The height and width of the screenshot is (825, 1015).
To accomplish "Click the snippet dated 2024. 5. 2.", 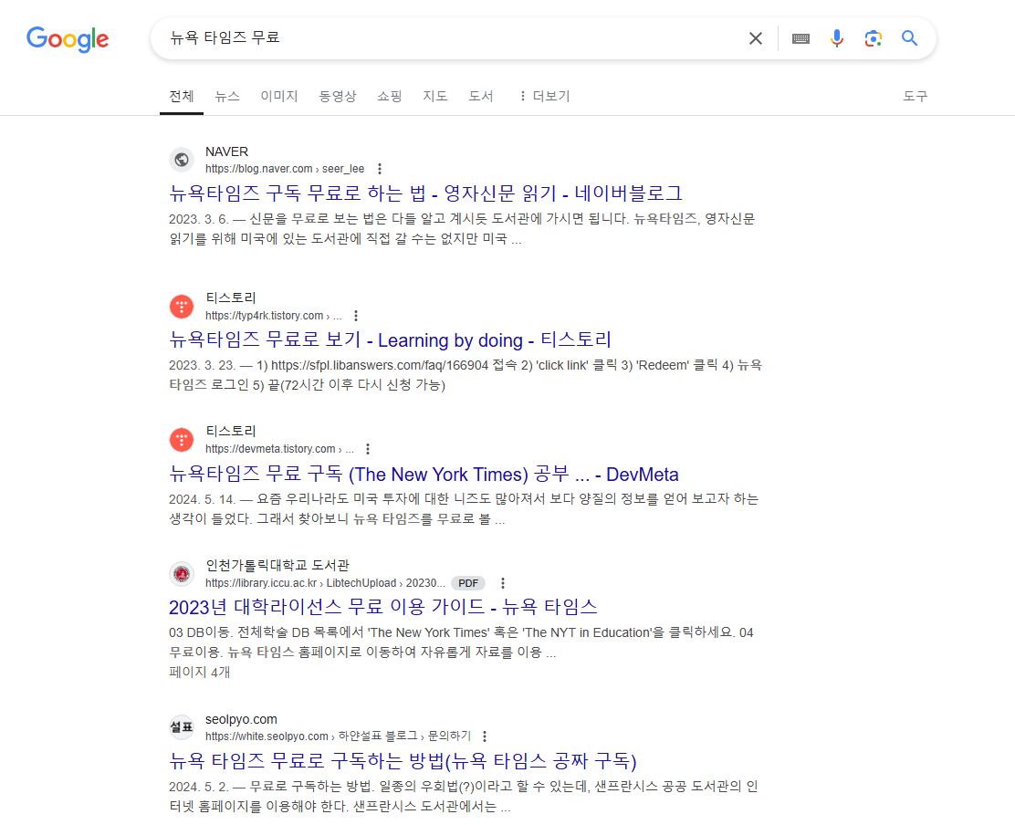I will point(464,797).
